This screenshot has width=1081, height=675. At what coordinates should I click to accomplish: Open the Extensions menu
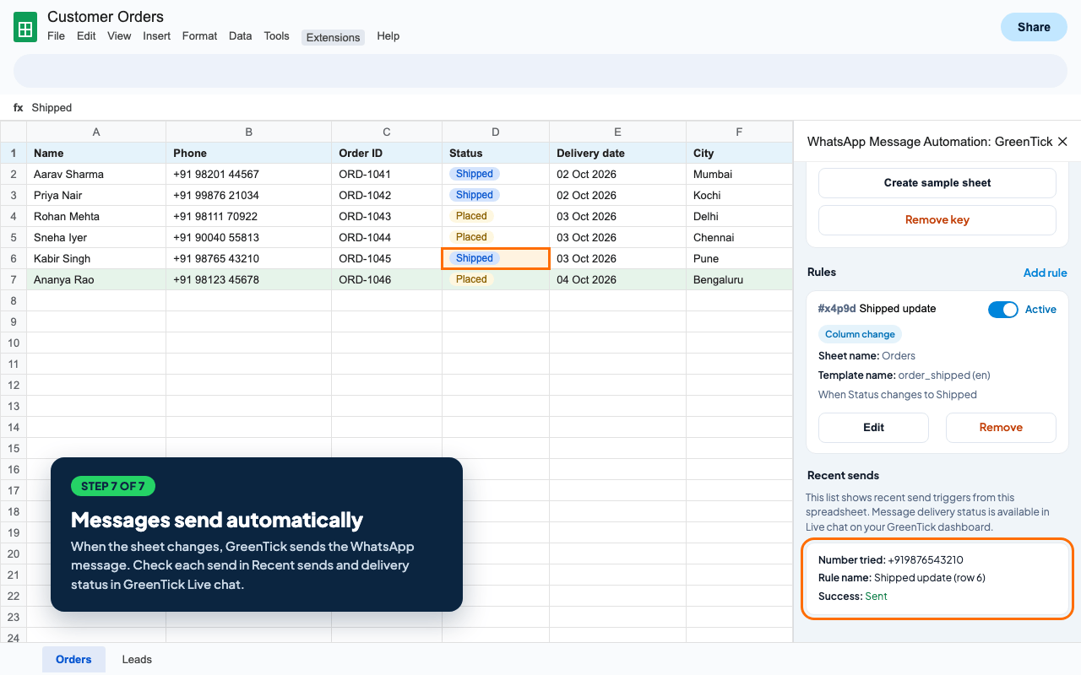(333, 37)
